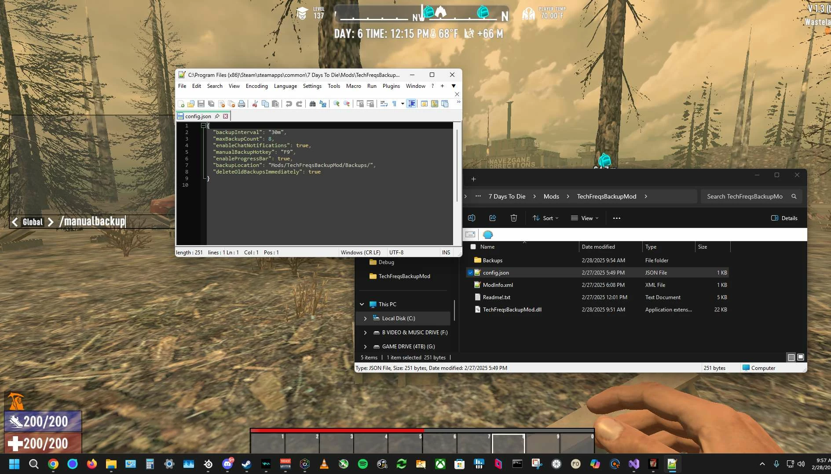Open the Plugins menu
This screenshot has width=831, height=474.
pyautogui.click(x=391, y=86)
